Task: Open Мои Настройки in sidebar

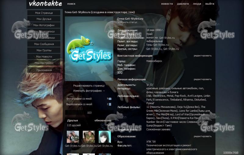Action: 44,63
